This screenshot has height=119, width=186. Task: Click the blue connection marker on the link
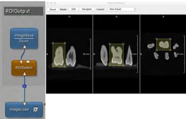24,86
